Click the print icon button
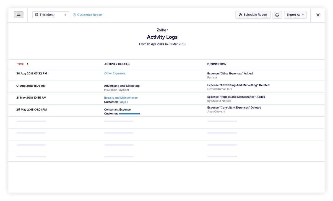This screenshot has width=333, height=201. (277, 15)
